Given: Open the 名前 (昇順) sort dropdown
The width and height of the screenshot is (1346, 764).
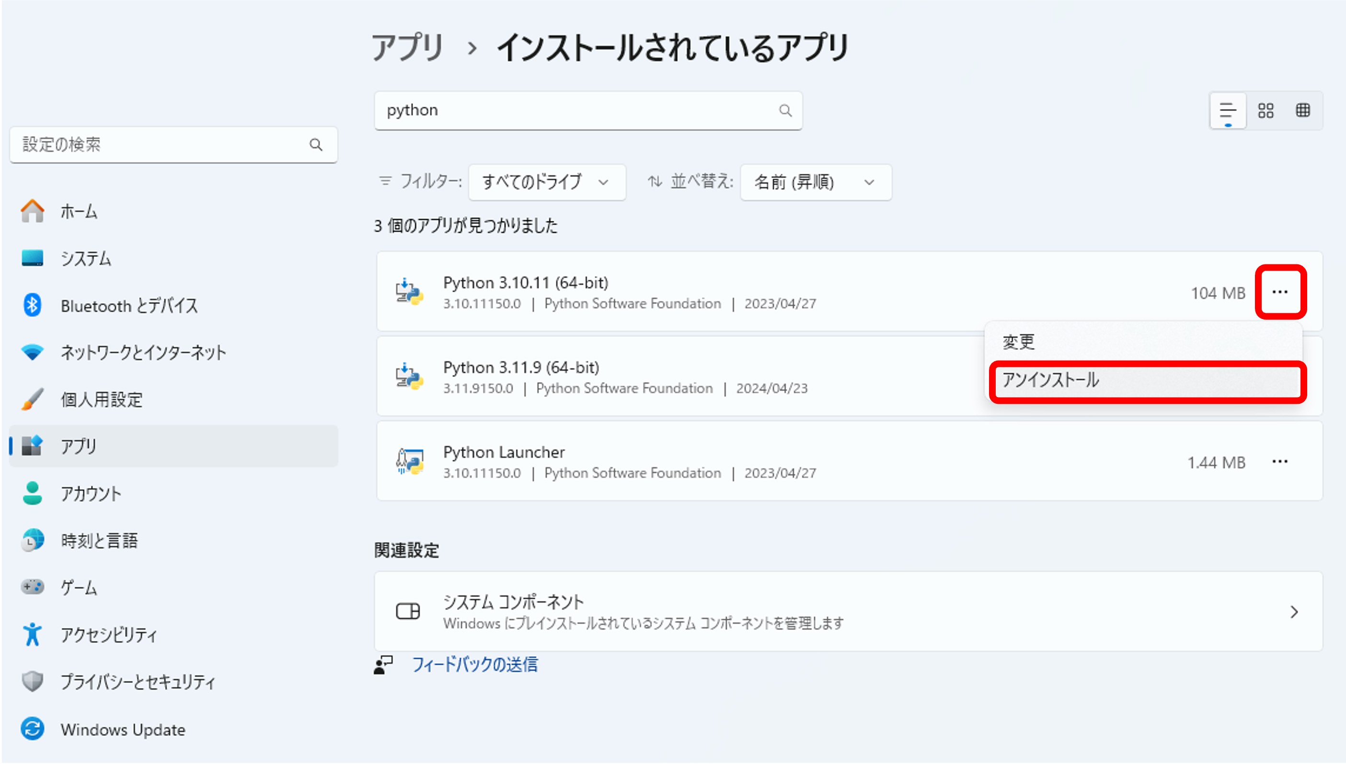Looking at the screenshot, I should (x=815, y=182).
